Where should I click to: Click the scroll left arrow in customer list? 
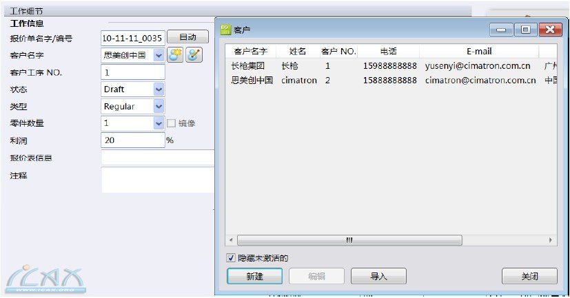tap(231, 240)
